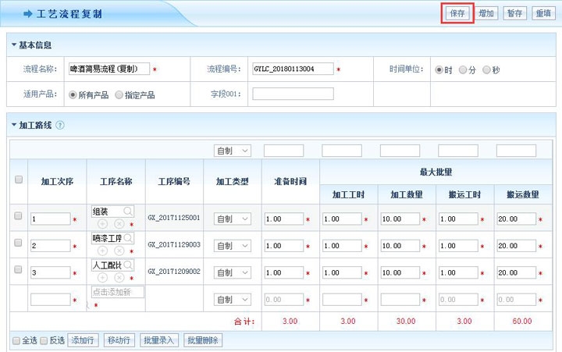Click the 60.00 total for 搬运数量
Viewport: 562px width, 352px height.
click(522, 322)
